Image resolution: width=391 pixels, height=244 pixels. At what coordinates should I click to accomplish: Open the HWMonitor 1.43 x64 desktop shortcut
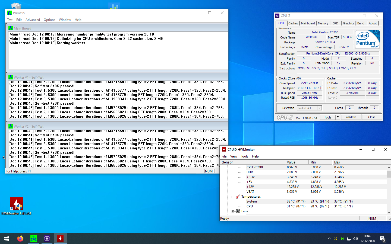(16, 206)
